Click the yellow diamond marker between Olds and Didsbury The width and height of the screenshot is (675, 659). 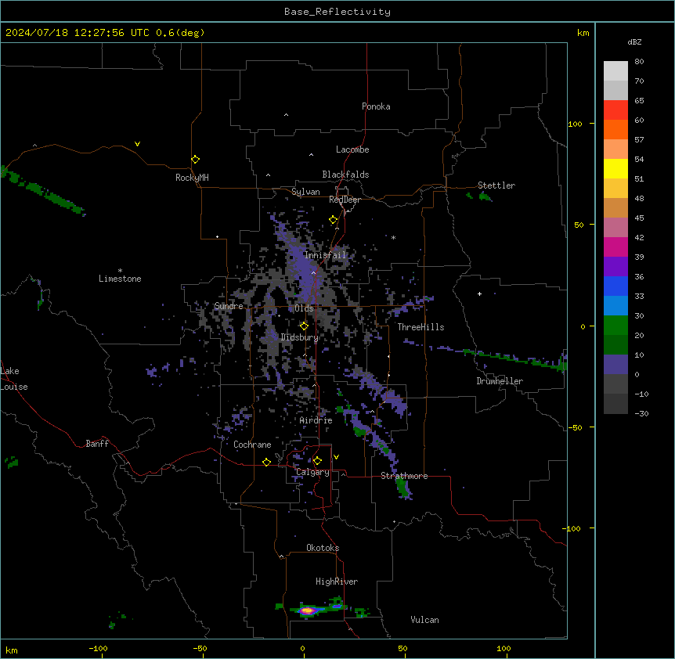(x=304, y=326)
